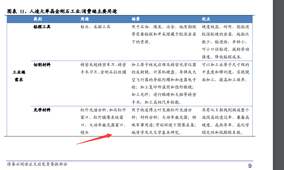The image size is (284, 170).
Task: Select the 光学材料 category cell
Action: point(42,110)
